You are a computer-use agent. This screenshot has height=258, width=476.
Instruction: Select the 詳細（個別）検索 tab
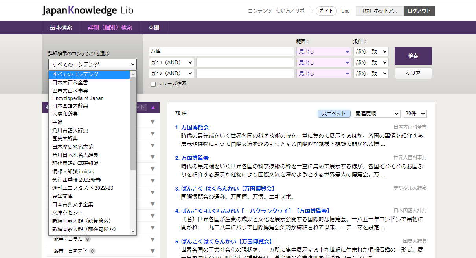click(x=110, y=27)
